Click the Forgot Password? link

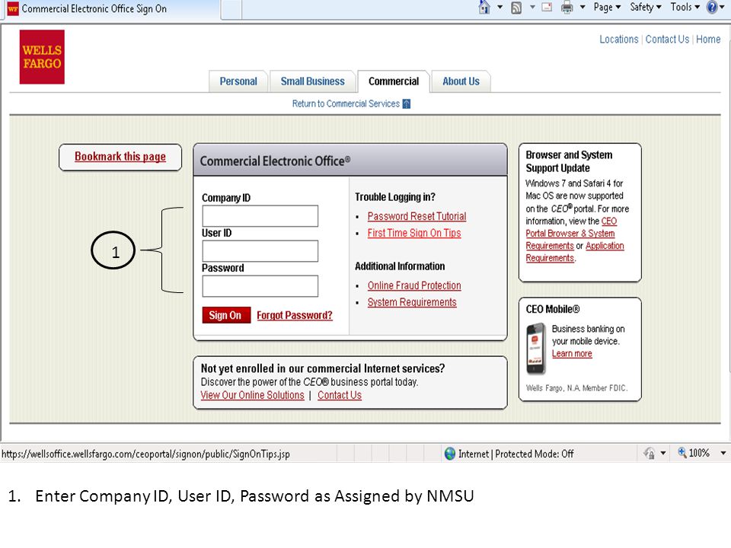[x=295, y=315]
